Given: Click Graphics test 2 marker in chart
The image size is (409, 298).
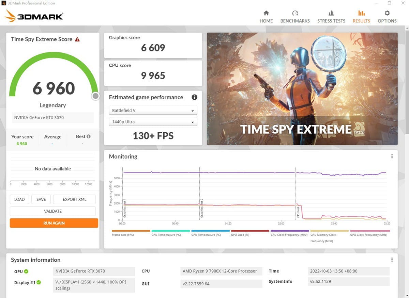Looking at the screenshot, I should (x=201, y=208).
